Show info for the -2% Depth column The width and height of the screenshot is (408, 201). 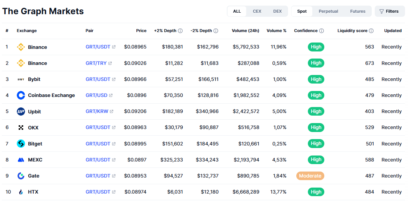coord(216,31)
